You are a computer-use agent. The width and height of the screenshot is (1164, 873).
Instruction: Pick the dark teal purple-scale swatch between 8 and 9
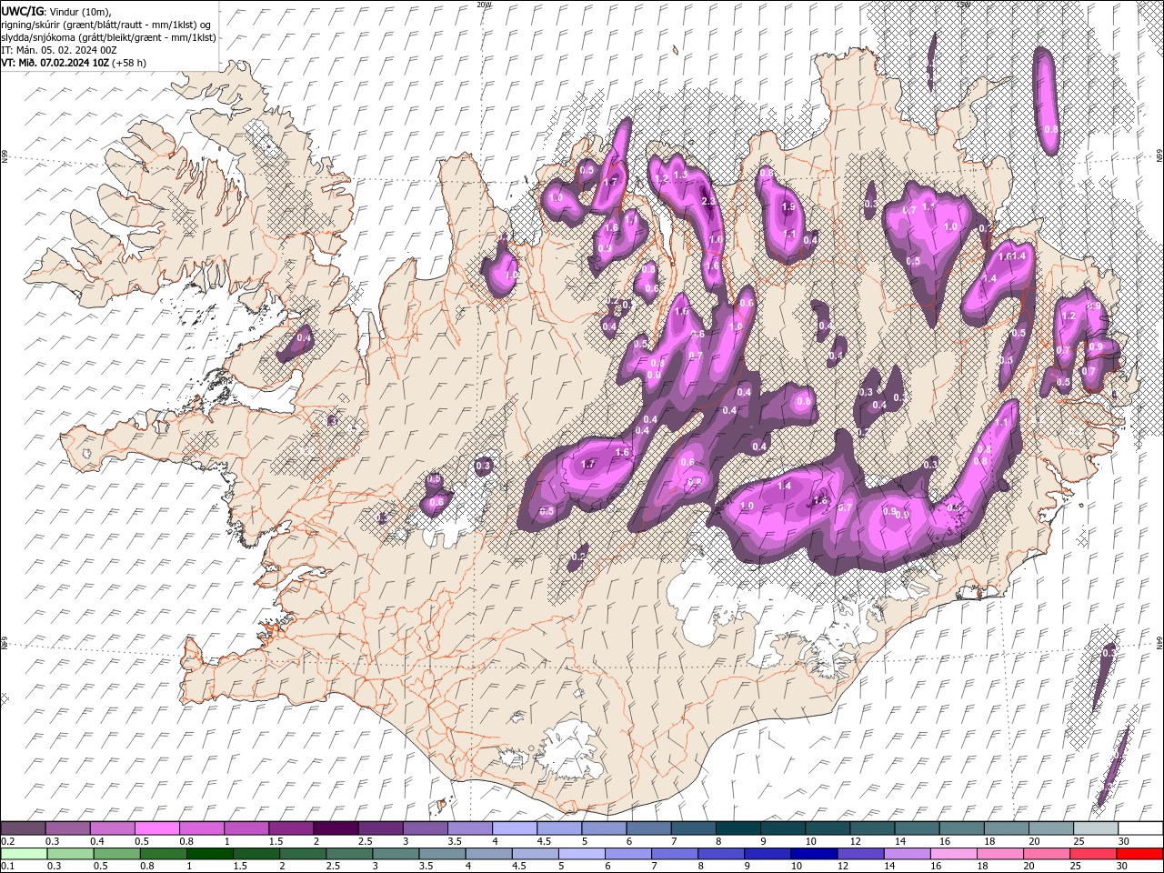pyautogui.click(x=738, y=828)
